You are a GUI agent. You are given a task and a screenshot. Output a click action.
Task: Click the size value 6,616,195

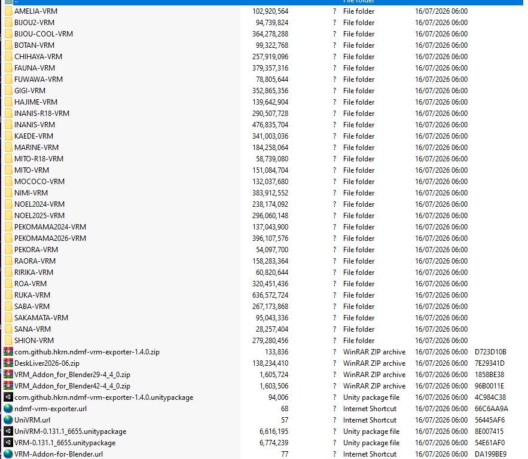tap(274, 432)
